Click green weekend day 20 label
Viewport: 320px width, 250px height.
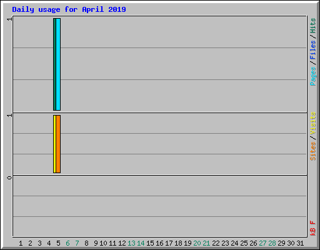pyautogui.click(x=197, y=243)
